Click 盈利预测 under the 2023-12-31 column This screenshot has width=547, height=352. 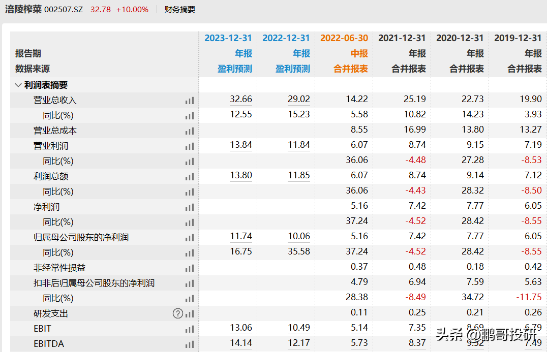(235, 69)
